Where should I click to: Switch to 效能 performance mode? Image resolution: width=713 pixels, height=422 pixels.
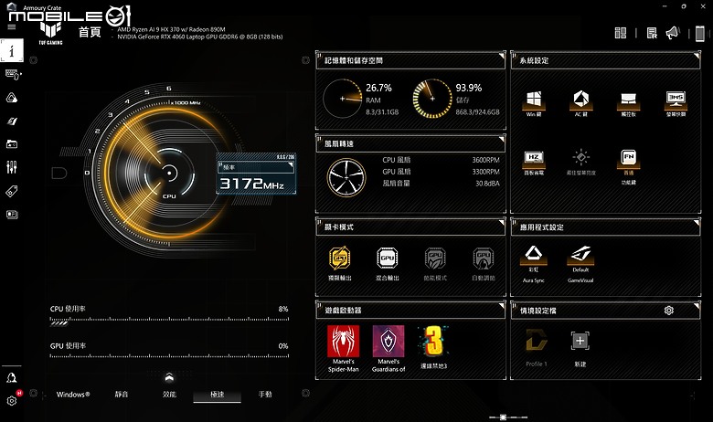(169, 395)
